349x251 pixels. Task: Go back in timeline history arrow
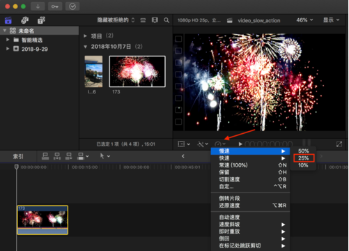coord(183,156)
